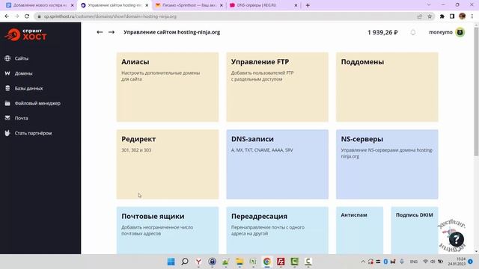The width and height of the screenshot is (479, 269).
Task: Open Chrome three-dot menu
Action: (472, 16)
